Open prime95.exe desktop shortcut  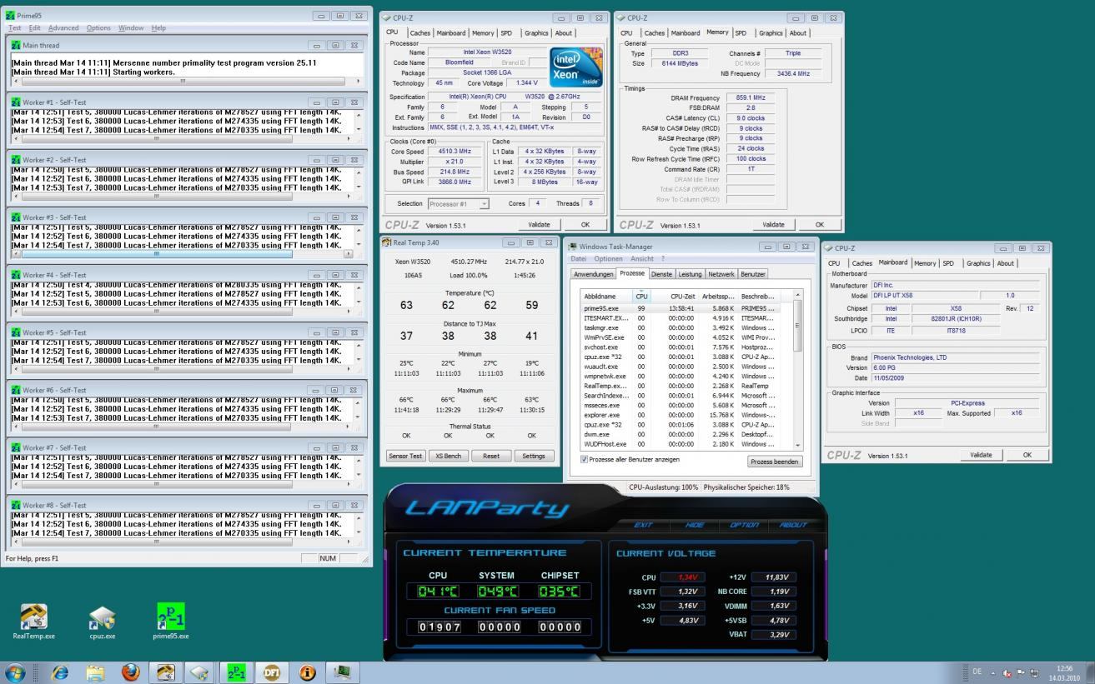click(x=170, y=622)
